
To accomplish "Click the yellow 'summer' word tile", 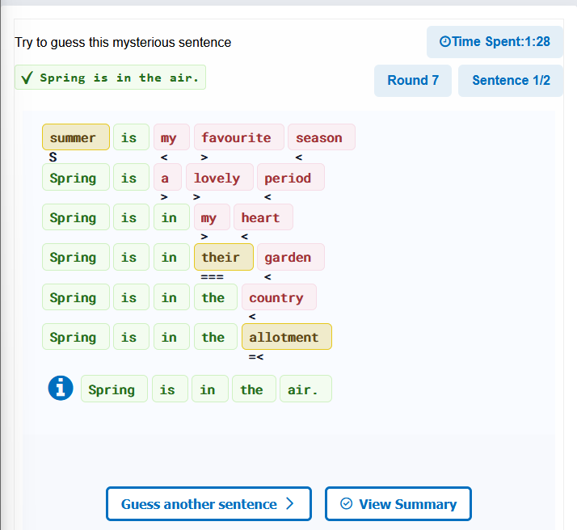I will click(76, 137).
